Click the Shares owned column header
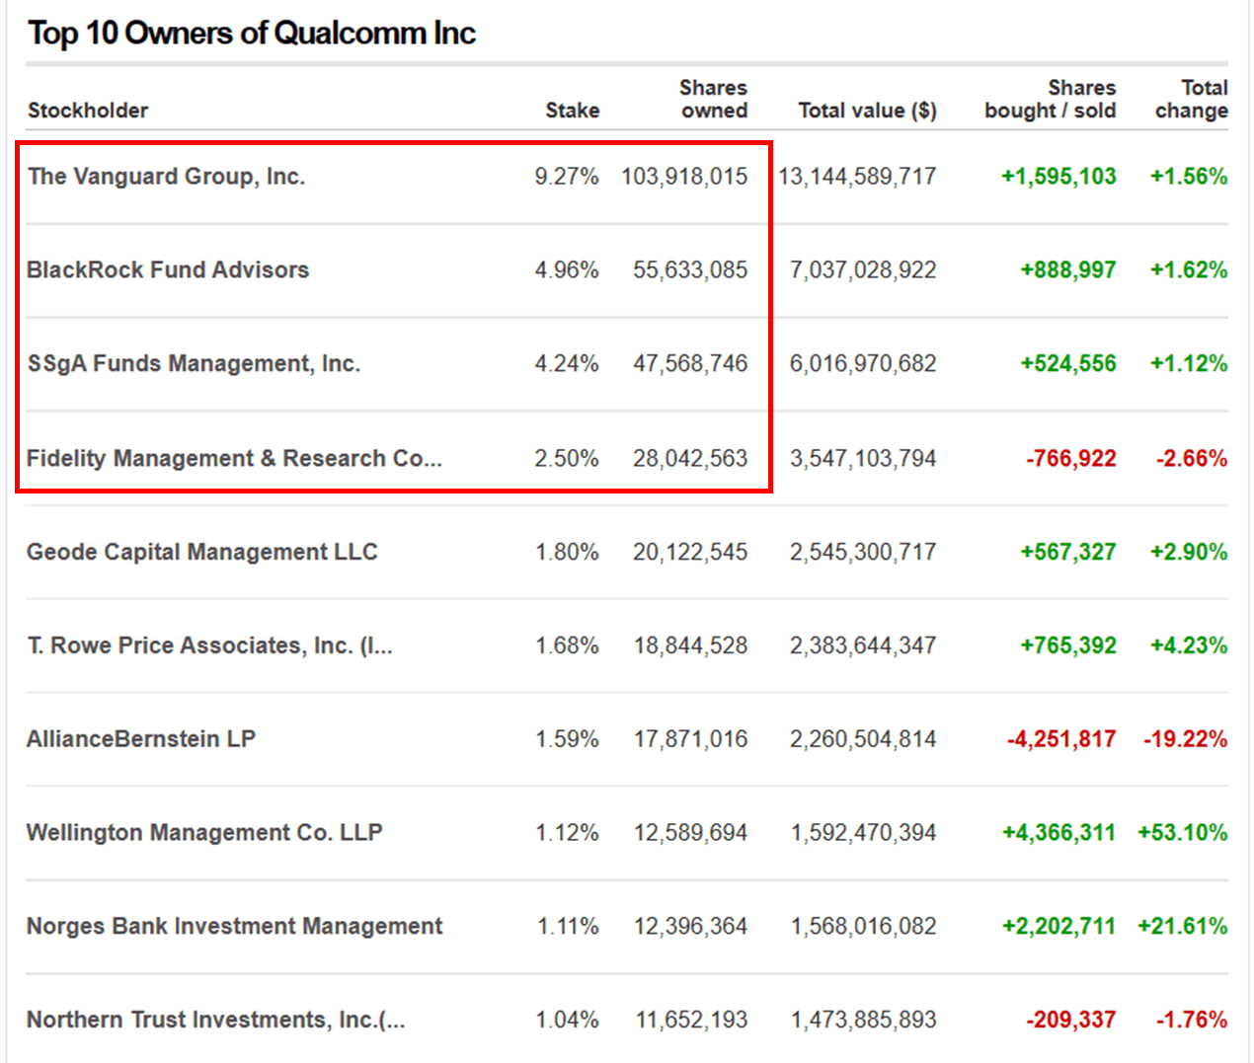Viewport: 1254px width, 1063px height. tap(714, 100)
